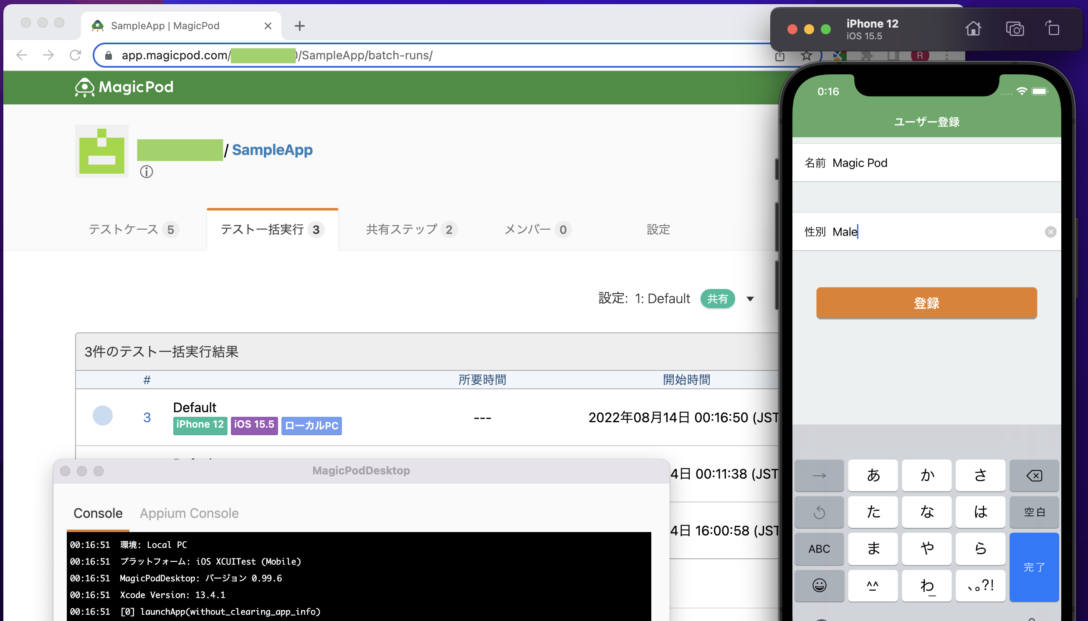The image size is (1088, 621).
Task: Close the SampleApp | MagicPod tab
Action: pos(268,26)
